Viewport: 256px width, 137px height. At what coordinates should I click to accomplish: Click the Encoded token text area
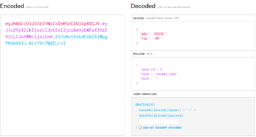click(x=62, y=75)
